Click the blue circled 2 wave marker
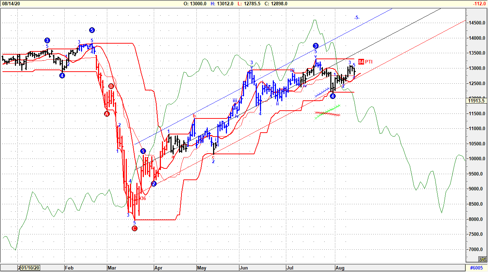 tap(154, 184)
